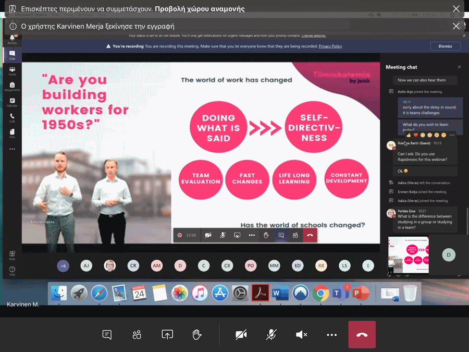Open More options ellipsis in bottom call bar
Image resolution: width=469 pixels, height=352 pixels.
pos(331,335)
